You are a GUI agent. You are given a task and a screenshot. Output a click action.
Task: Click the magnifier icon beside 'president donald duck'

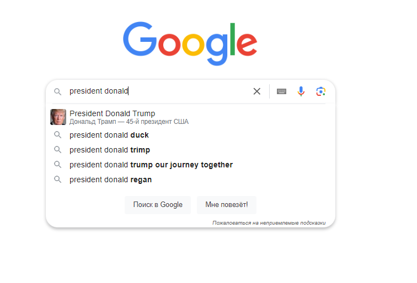pyautogui.click(x=57, y=135)
